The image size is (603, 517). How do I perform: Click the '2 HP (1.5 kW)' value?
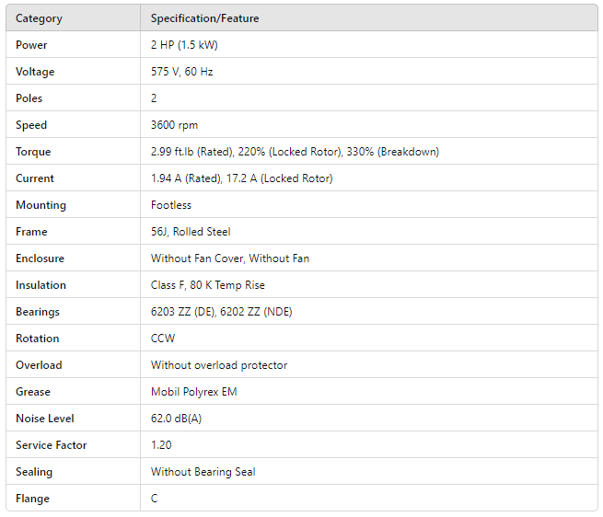(x=184, y=45)
